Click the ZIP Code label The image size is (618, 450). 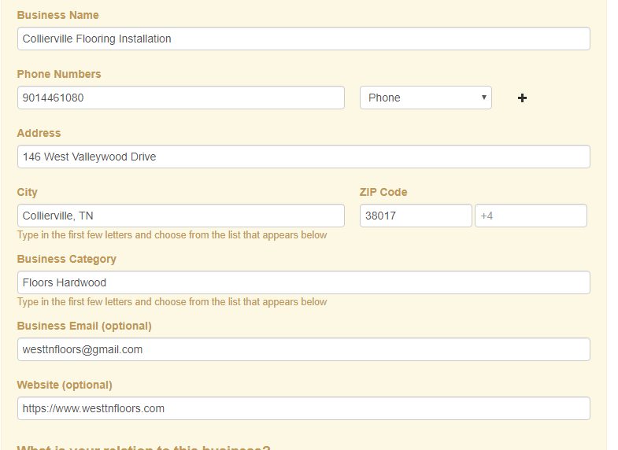383,192
